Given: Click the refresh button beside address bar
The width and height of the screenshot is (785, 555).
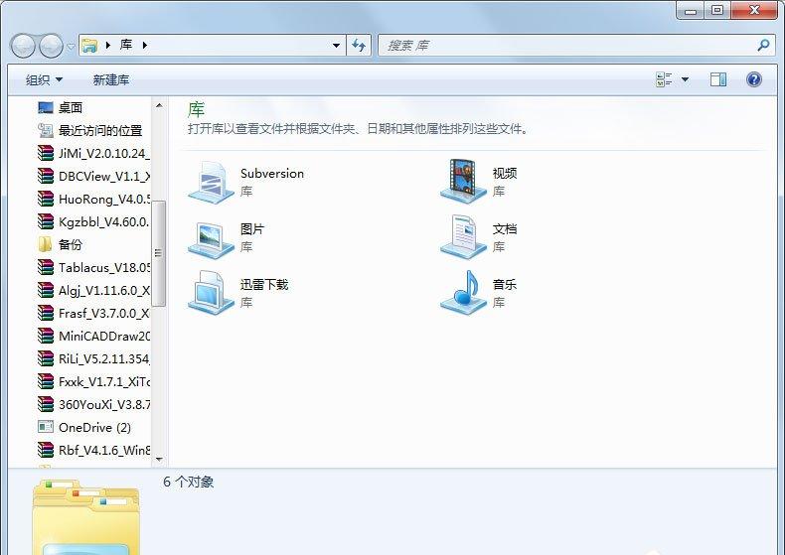Looking at the screenshot, I should (359, 46).
